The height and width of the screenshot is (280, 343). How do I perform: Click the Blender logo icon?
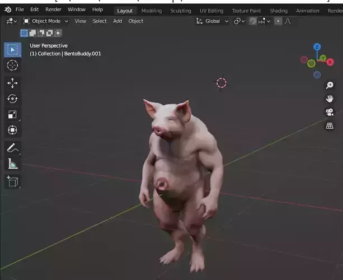tap(8, 10)
